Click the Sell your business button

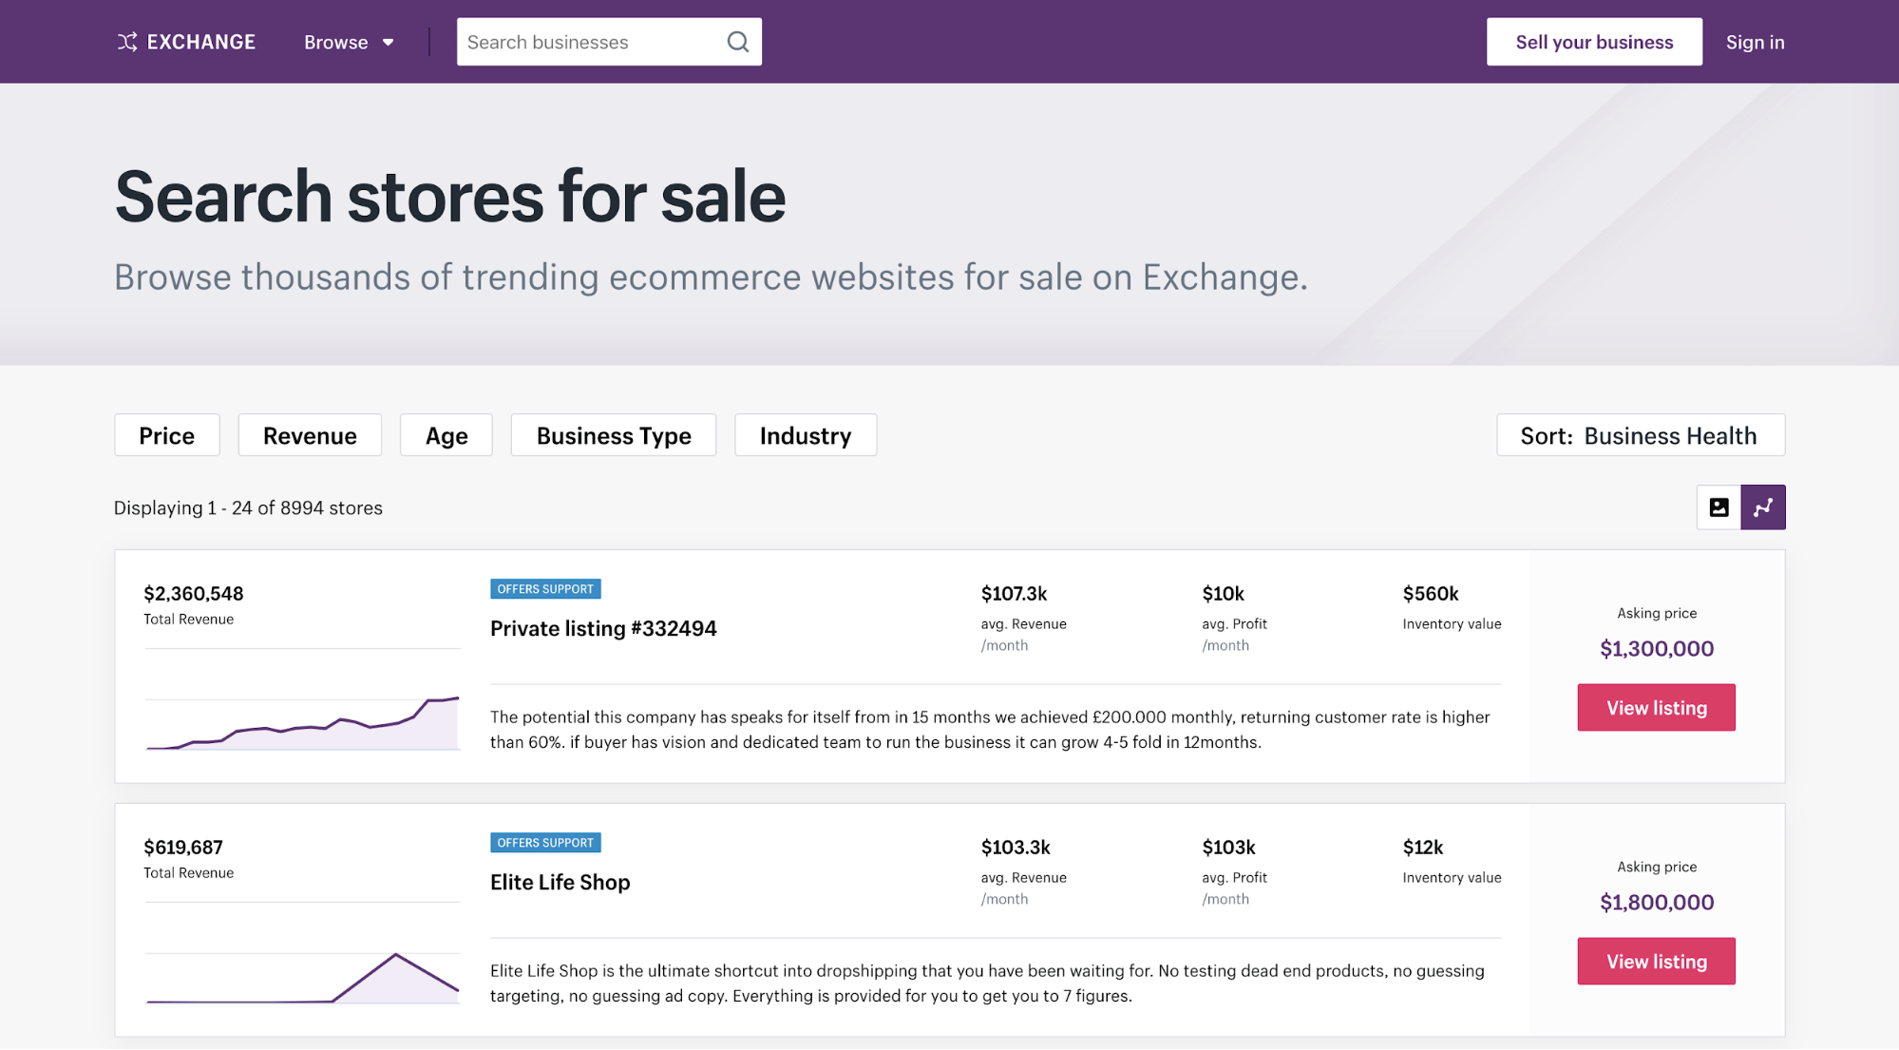(1594, 41)
